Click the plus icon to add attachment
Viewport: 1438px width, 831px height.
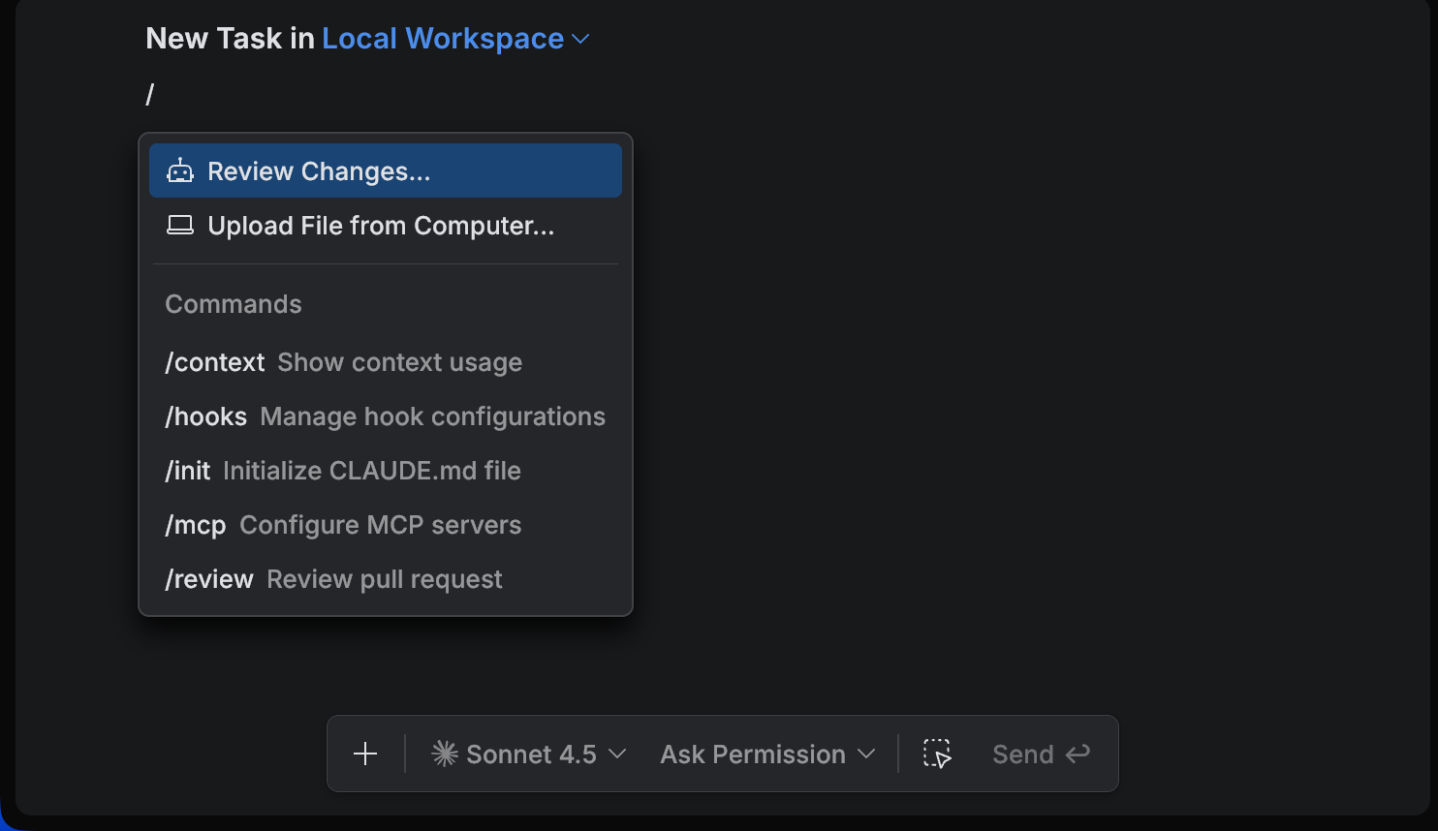365,754
